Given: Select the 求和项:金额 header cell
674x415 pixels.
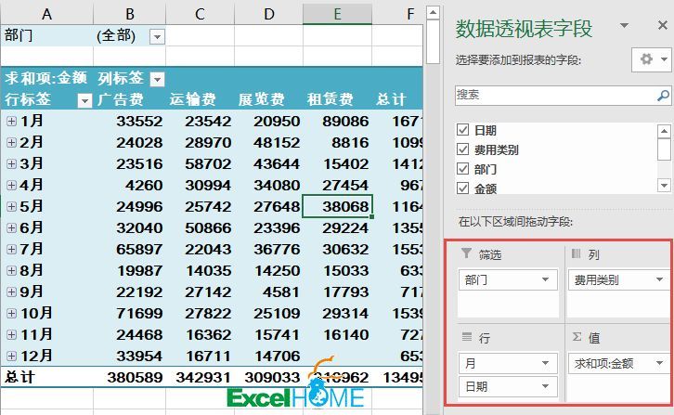Looking at the screenshot, I should pos(46,78).
